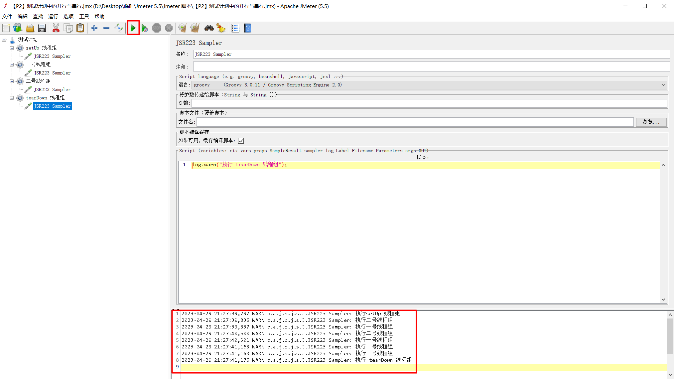Image resolution: width=674 pixels, height=379 pixels.
Task: Select the setUp 线程组 gear icon
Action: pyautogui.click(x=20, y=48)
